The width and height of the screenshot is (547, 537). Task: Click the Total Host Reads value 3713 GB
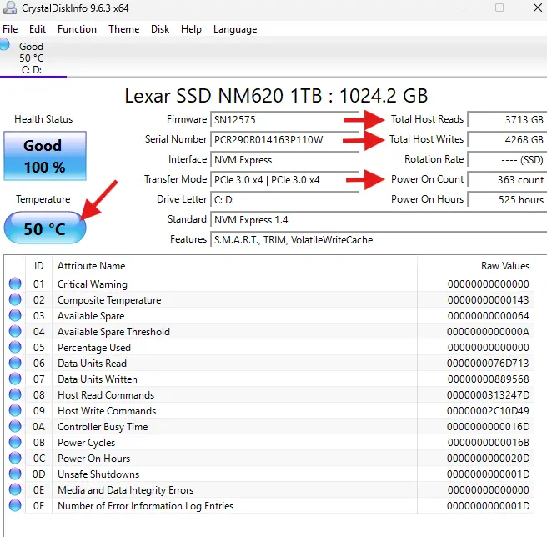tap(507, 120)
